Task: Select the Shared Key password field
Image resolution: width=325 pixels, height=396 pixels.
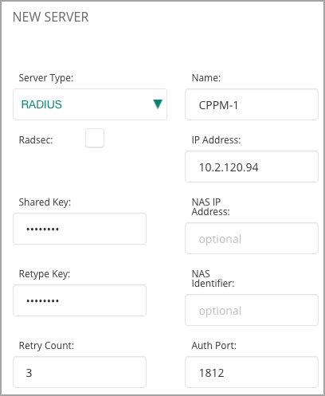Action: pos(80,229)
